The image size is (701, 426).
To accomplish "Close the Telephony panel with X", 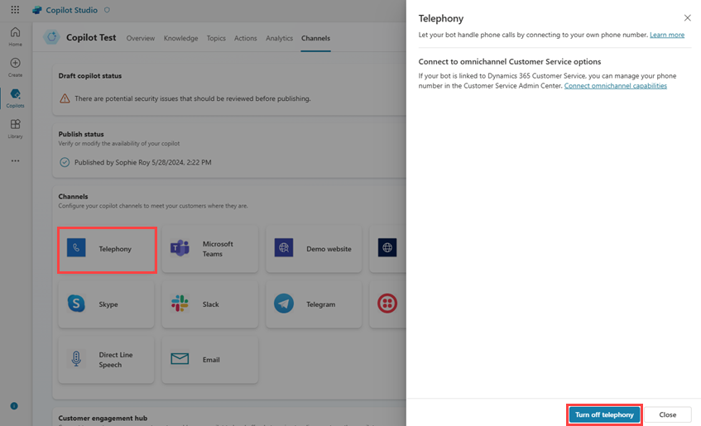I will point(688,18).
